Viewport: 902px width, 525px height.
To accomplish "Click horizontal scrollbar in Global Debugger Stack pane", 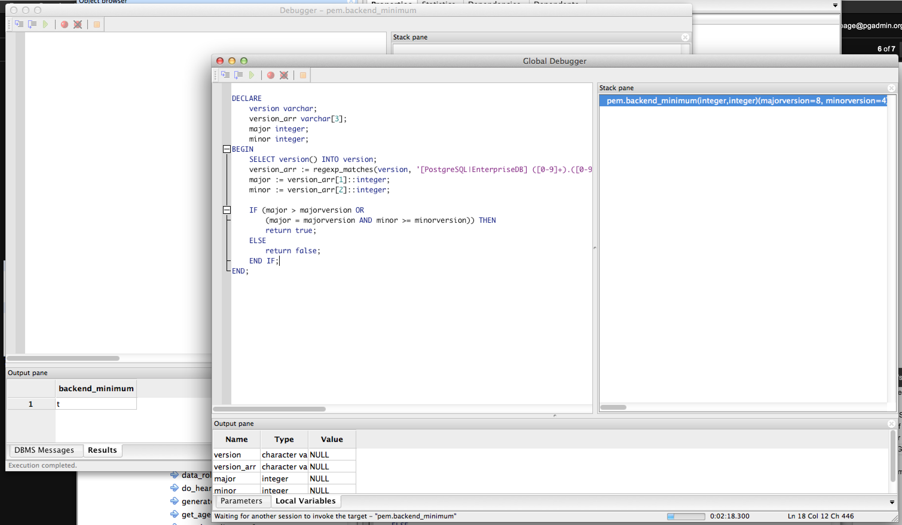I will [x=613, y=407].
